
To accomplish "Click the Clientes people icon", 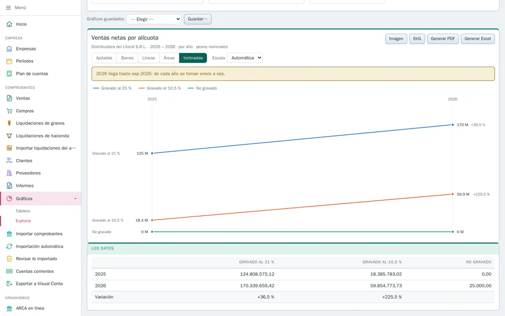I will [x=9, y=161].
